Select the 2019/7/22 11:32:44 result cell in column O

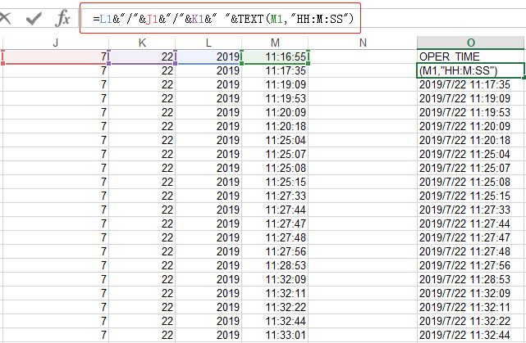[x=471, y=336]
